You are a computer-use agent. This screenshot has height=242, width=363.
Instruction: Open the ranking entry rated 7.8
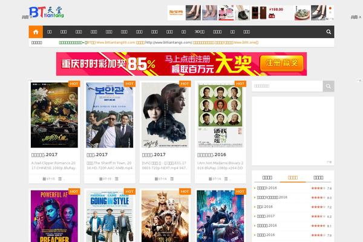(267, 188)
